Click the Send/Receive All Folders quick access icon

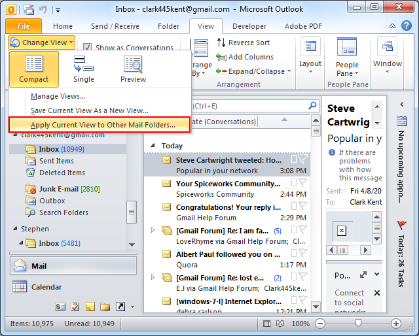click(x=29, y=10)
